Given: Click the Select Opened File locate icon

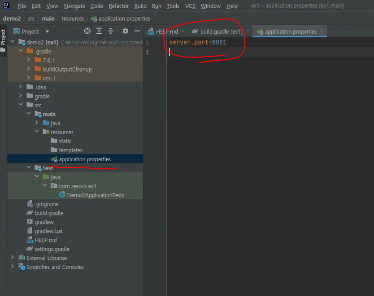Looking at the screenshot, I should 87,31.
